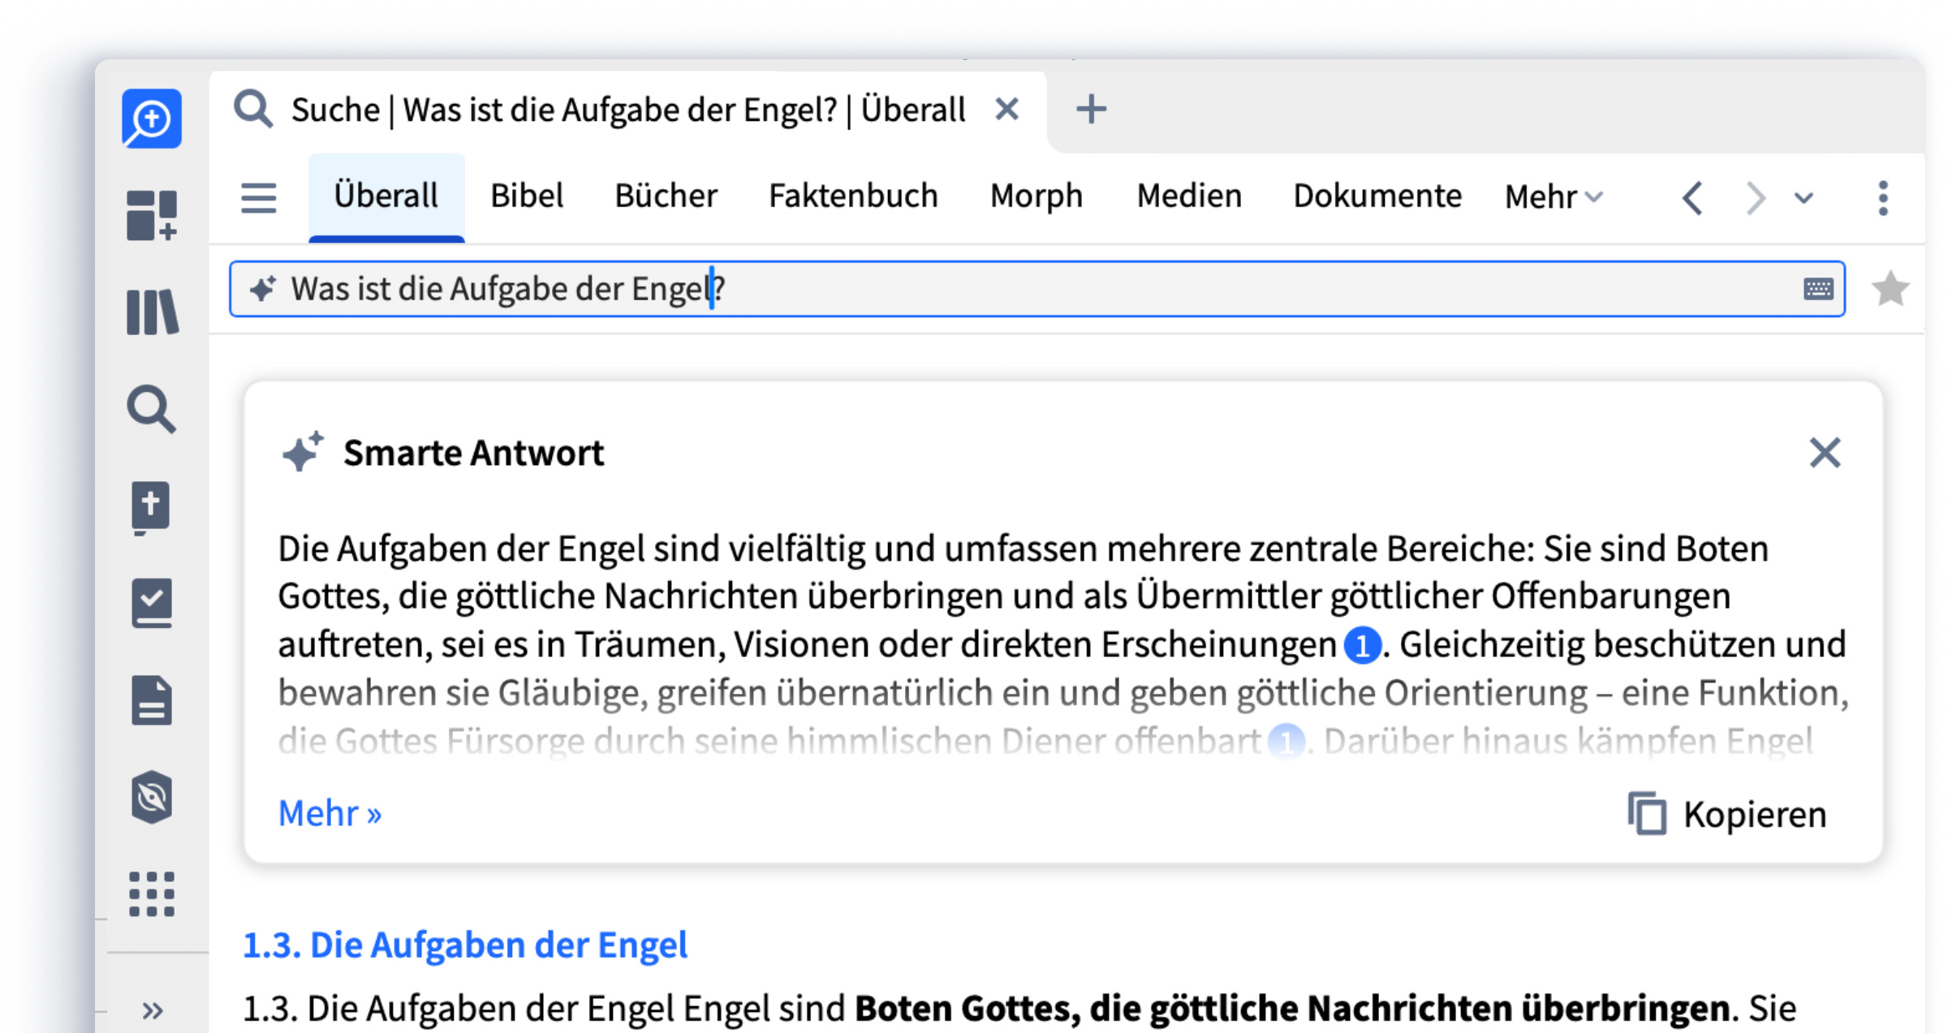The height and width of the screenshot is (1033, 1948).
Task: Open the layouts dashboard icon
Action: (152, 215)
